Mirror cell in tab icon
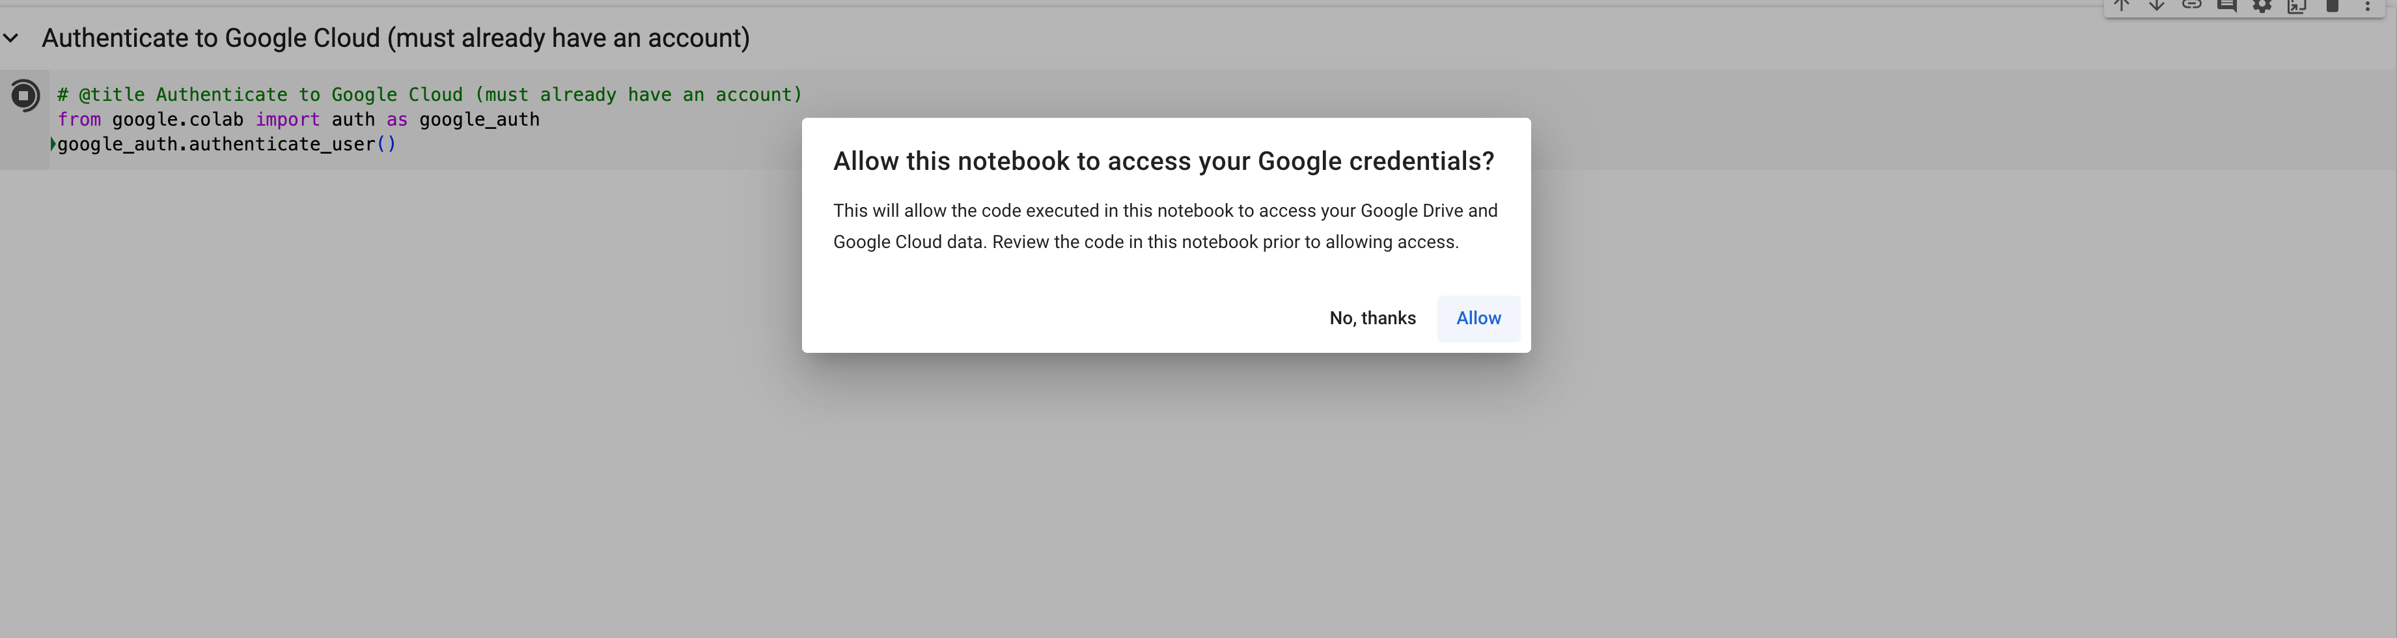 2297,6
